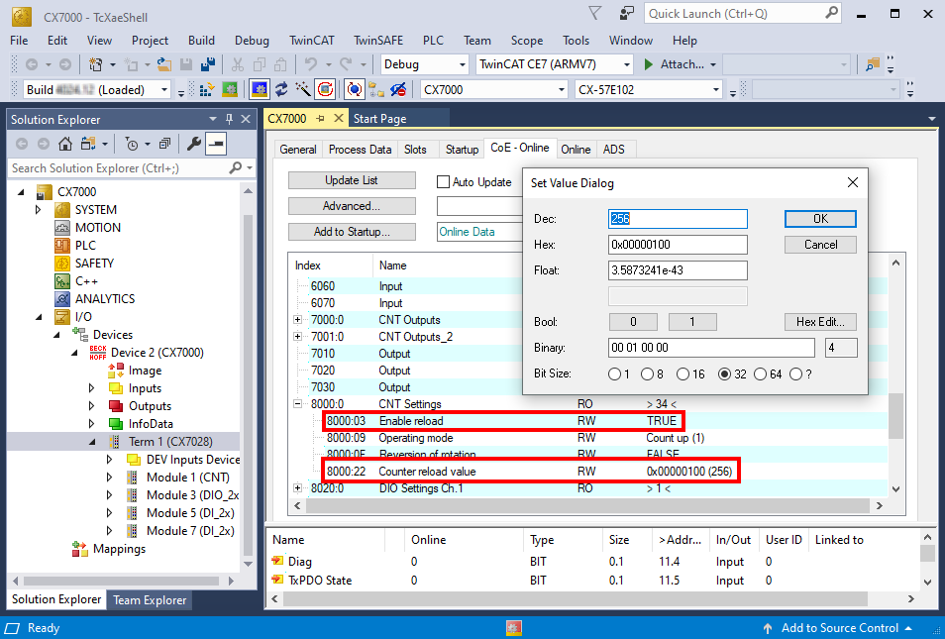Click the feedback icon in title bar
The image size is (945, 639).
pos(627,13)
